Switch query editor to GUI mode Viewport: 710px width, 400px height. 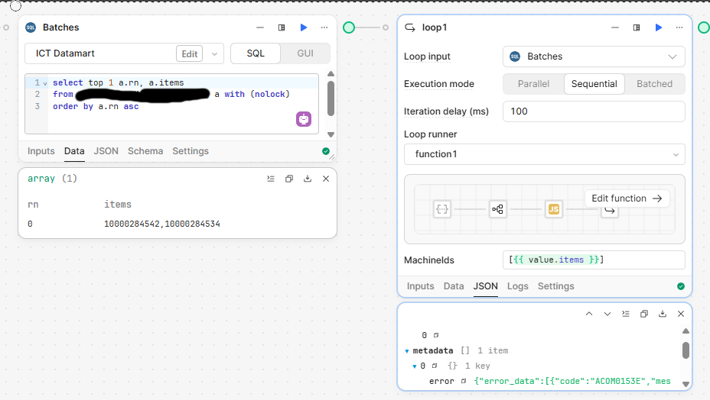tap(305, 53)
